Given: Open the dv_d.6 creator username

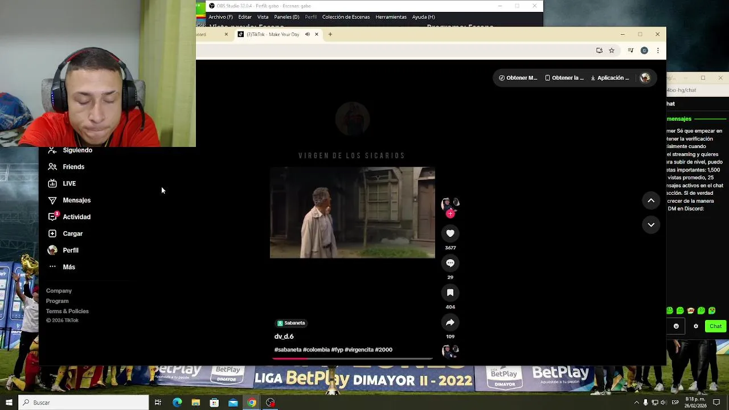Looking at the screenshot, I should (284, 337).
